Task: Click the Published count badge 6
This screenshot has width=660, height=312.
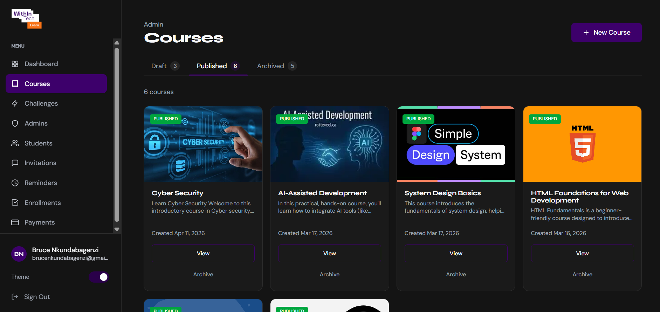Action: click(235, 66)
